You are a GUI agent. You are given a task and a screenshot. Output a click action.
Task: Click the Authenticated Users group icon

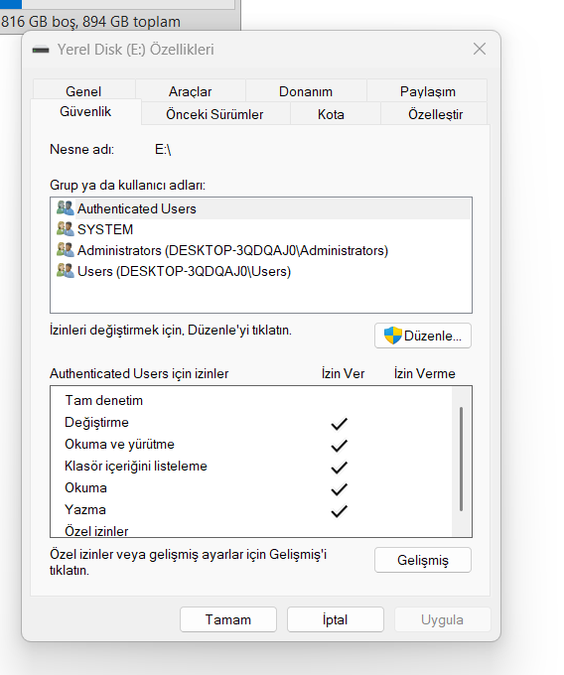[x=65, y=207]
